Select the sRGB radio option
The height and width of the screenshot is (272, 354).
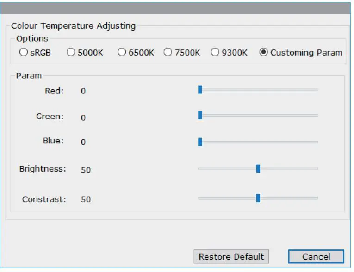24,52
